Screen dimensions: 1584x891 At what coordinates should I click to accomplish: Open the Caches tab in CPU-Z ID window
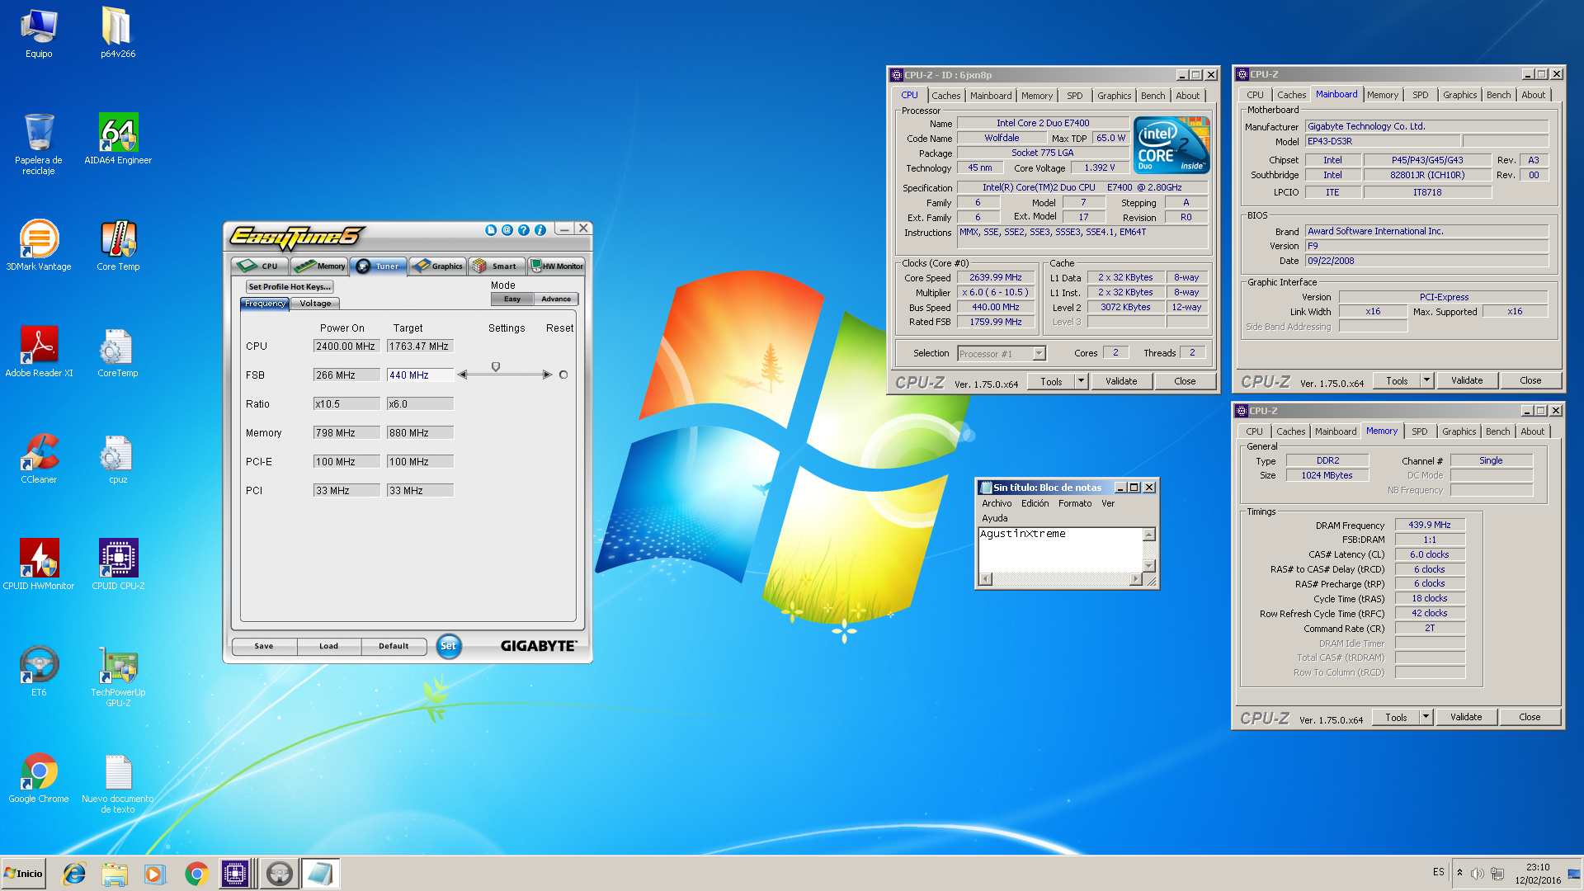[945, 96]
